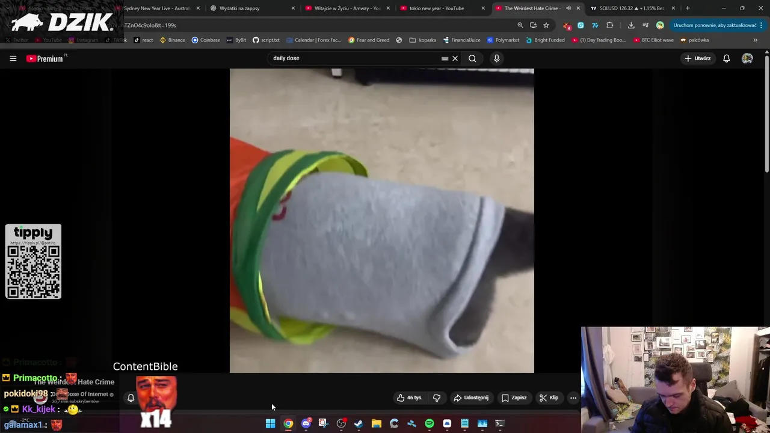This screenshot has width=770, height=433.
Task: Open Chrome profile avatar
Action: (660, 25)
